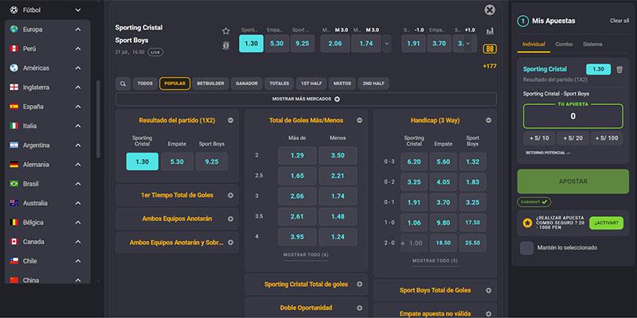Collapse the Handicap (3 Way) market
637x318 pixels.
pos(489,121)
